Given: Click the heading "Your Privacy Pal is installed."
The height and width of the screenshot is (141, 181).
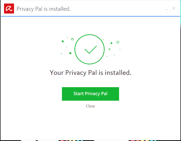Looking at the screenshot, I should pos(90,73).
